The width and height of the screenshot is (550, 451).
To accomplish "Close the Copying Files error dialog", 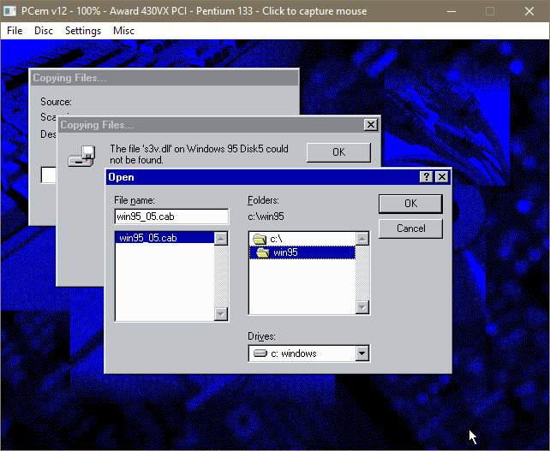I will click(x=371, y=125).
